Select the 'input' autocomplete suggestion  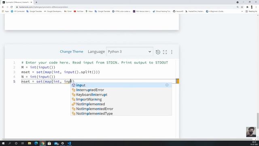[x=121, y=85]
